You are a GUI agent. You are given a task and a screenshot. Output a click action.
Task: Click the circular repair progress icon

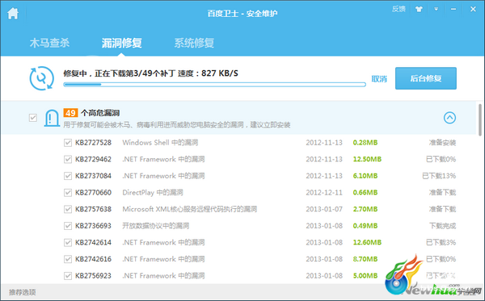tap(42, 78)
